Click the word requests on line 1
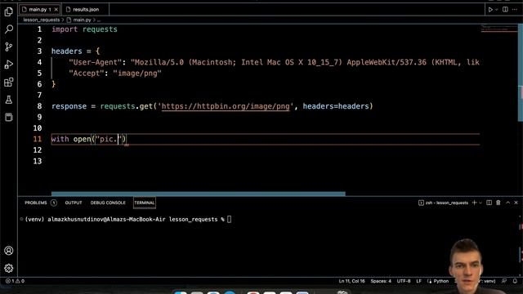 pyautogui.click(x=100, y=29)
